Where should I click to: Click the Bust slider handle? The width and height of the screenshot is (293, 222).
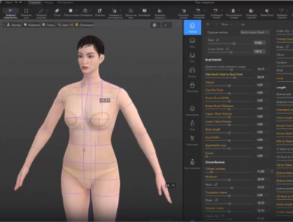pos(234,43)
